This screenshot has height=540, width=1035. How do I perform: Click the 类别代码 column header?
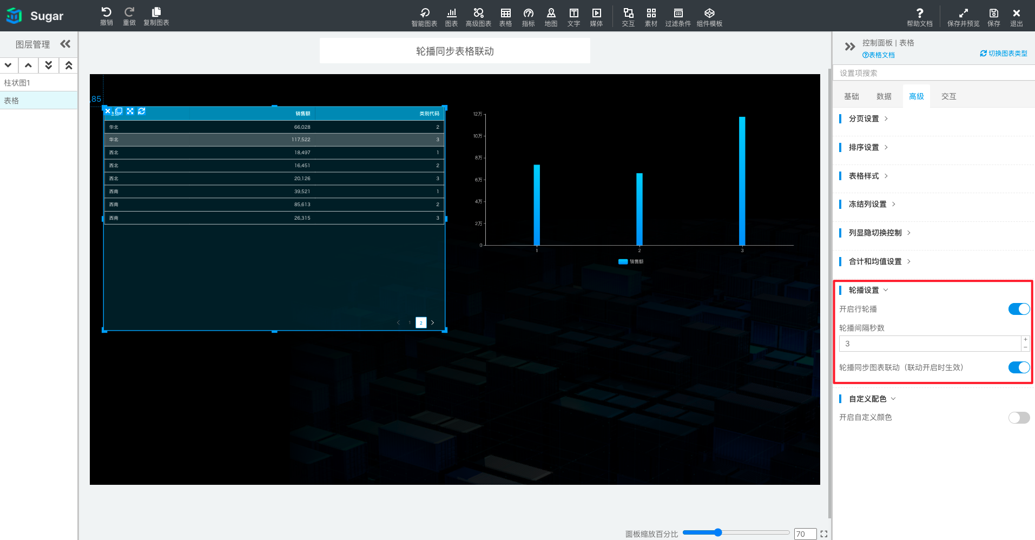[429, 114]
